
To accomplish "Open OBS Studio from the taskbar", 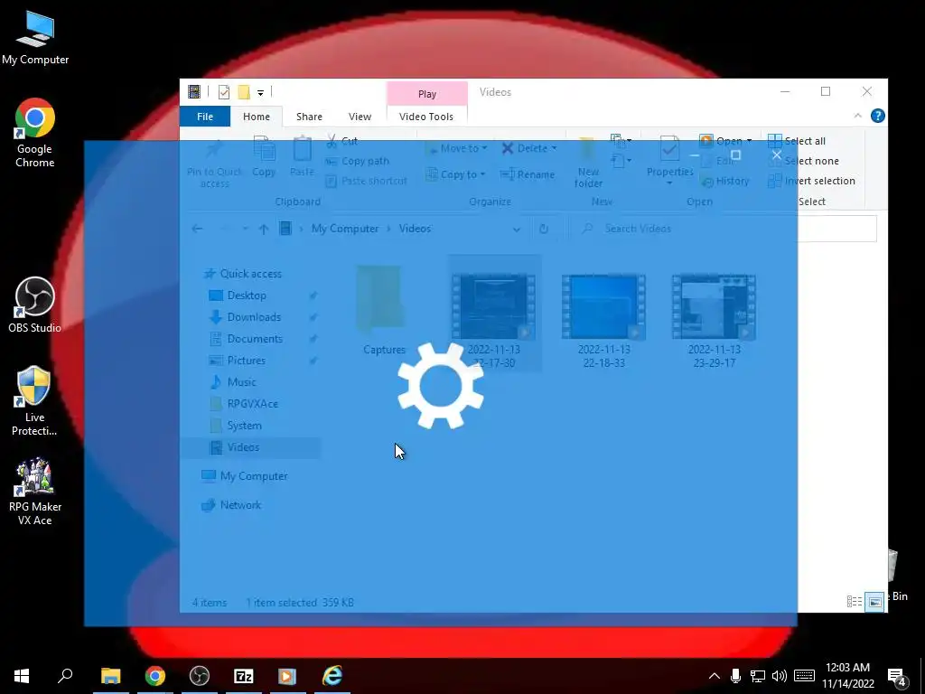I will pos(200,676).
